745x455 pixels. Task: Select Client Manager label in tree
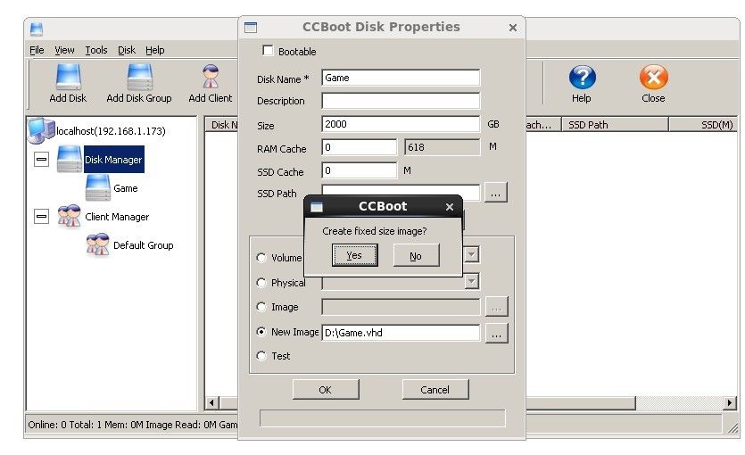[x=117, y=217]
